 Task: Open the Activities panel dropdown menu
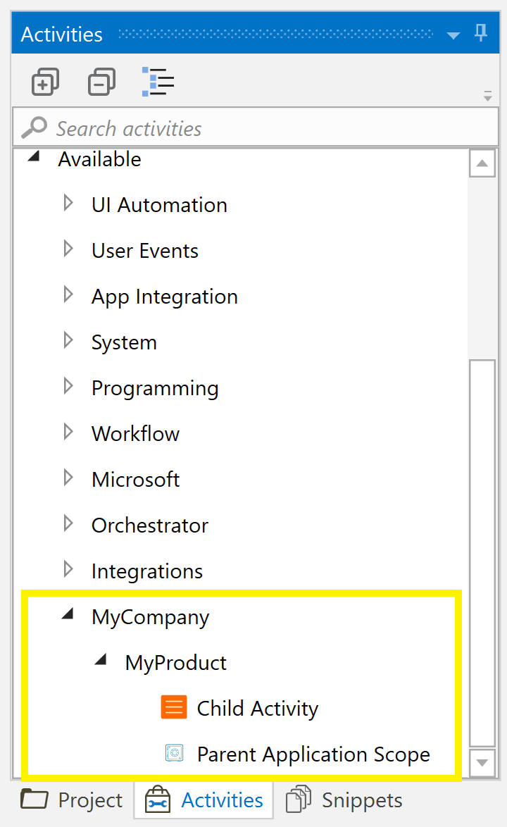[453, 33]
